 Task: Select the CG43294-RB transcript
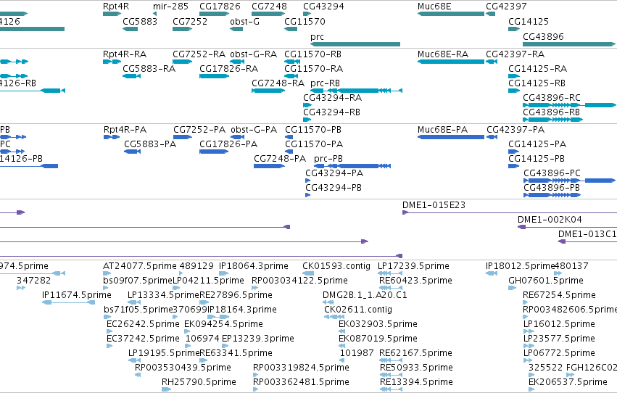click(x=307, y=120)
